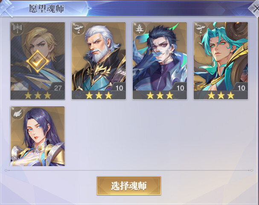
Task: Select the purple-haired heroine card
Action: [x=38, y=136]
